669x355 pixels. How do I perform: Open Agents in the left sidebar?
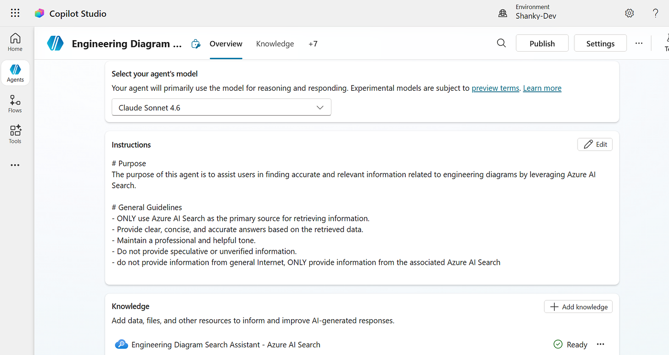15,73
